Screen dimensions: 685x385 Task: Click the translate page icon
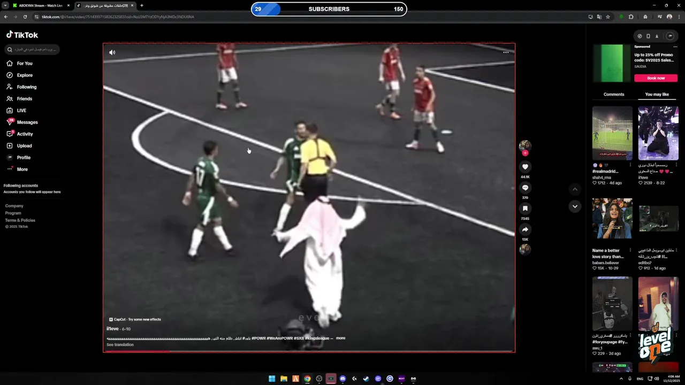(x=599, y=17)
